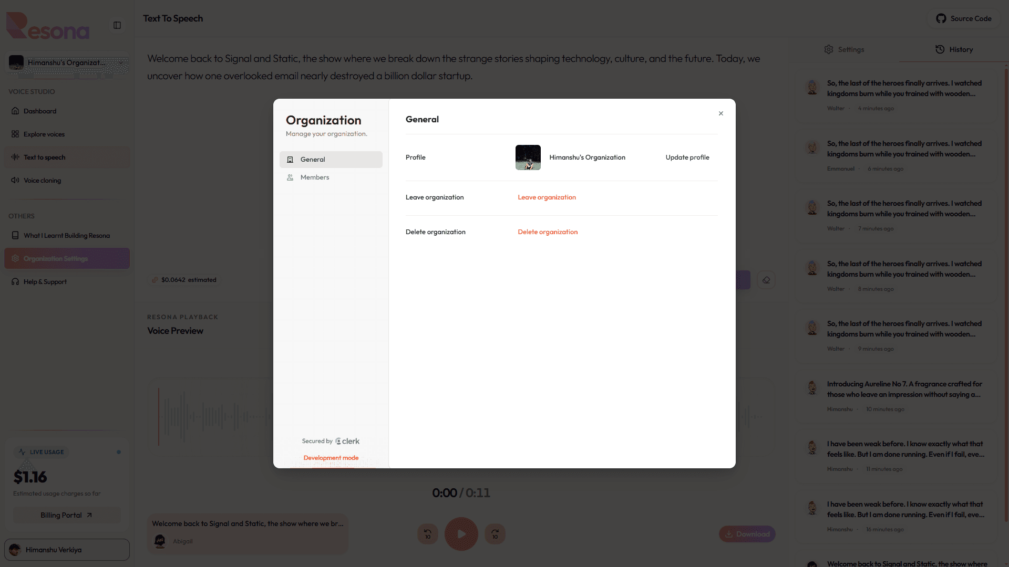Click the Text to speech waveform icon
The height and width of the screenshot is (567, 1009).
[15, 157]
